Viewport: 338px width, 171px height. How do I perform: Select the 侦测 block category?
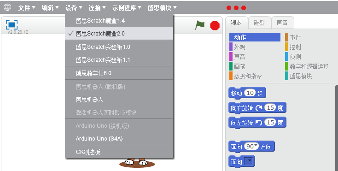click(293, 57)
